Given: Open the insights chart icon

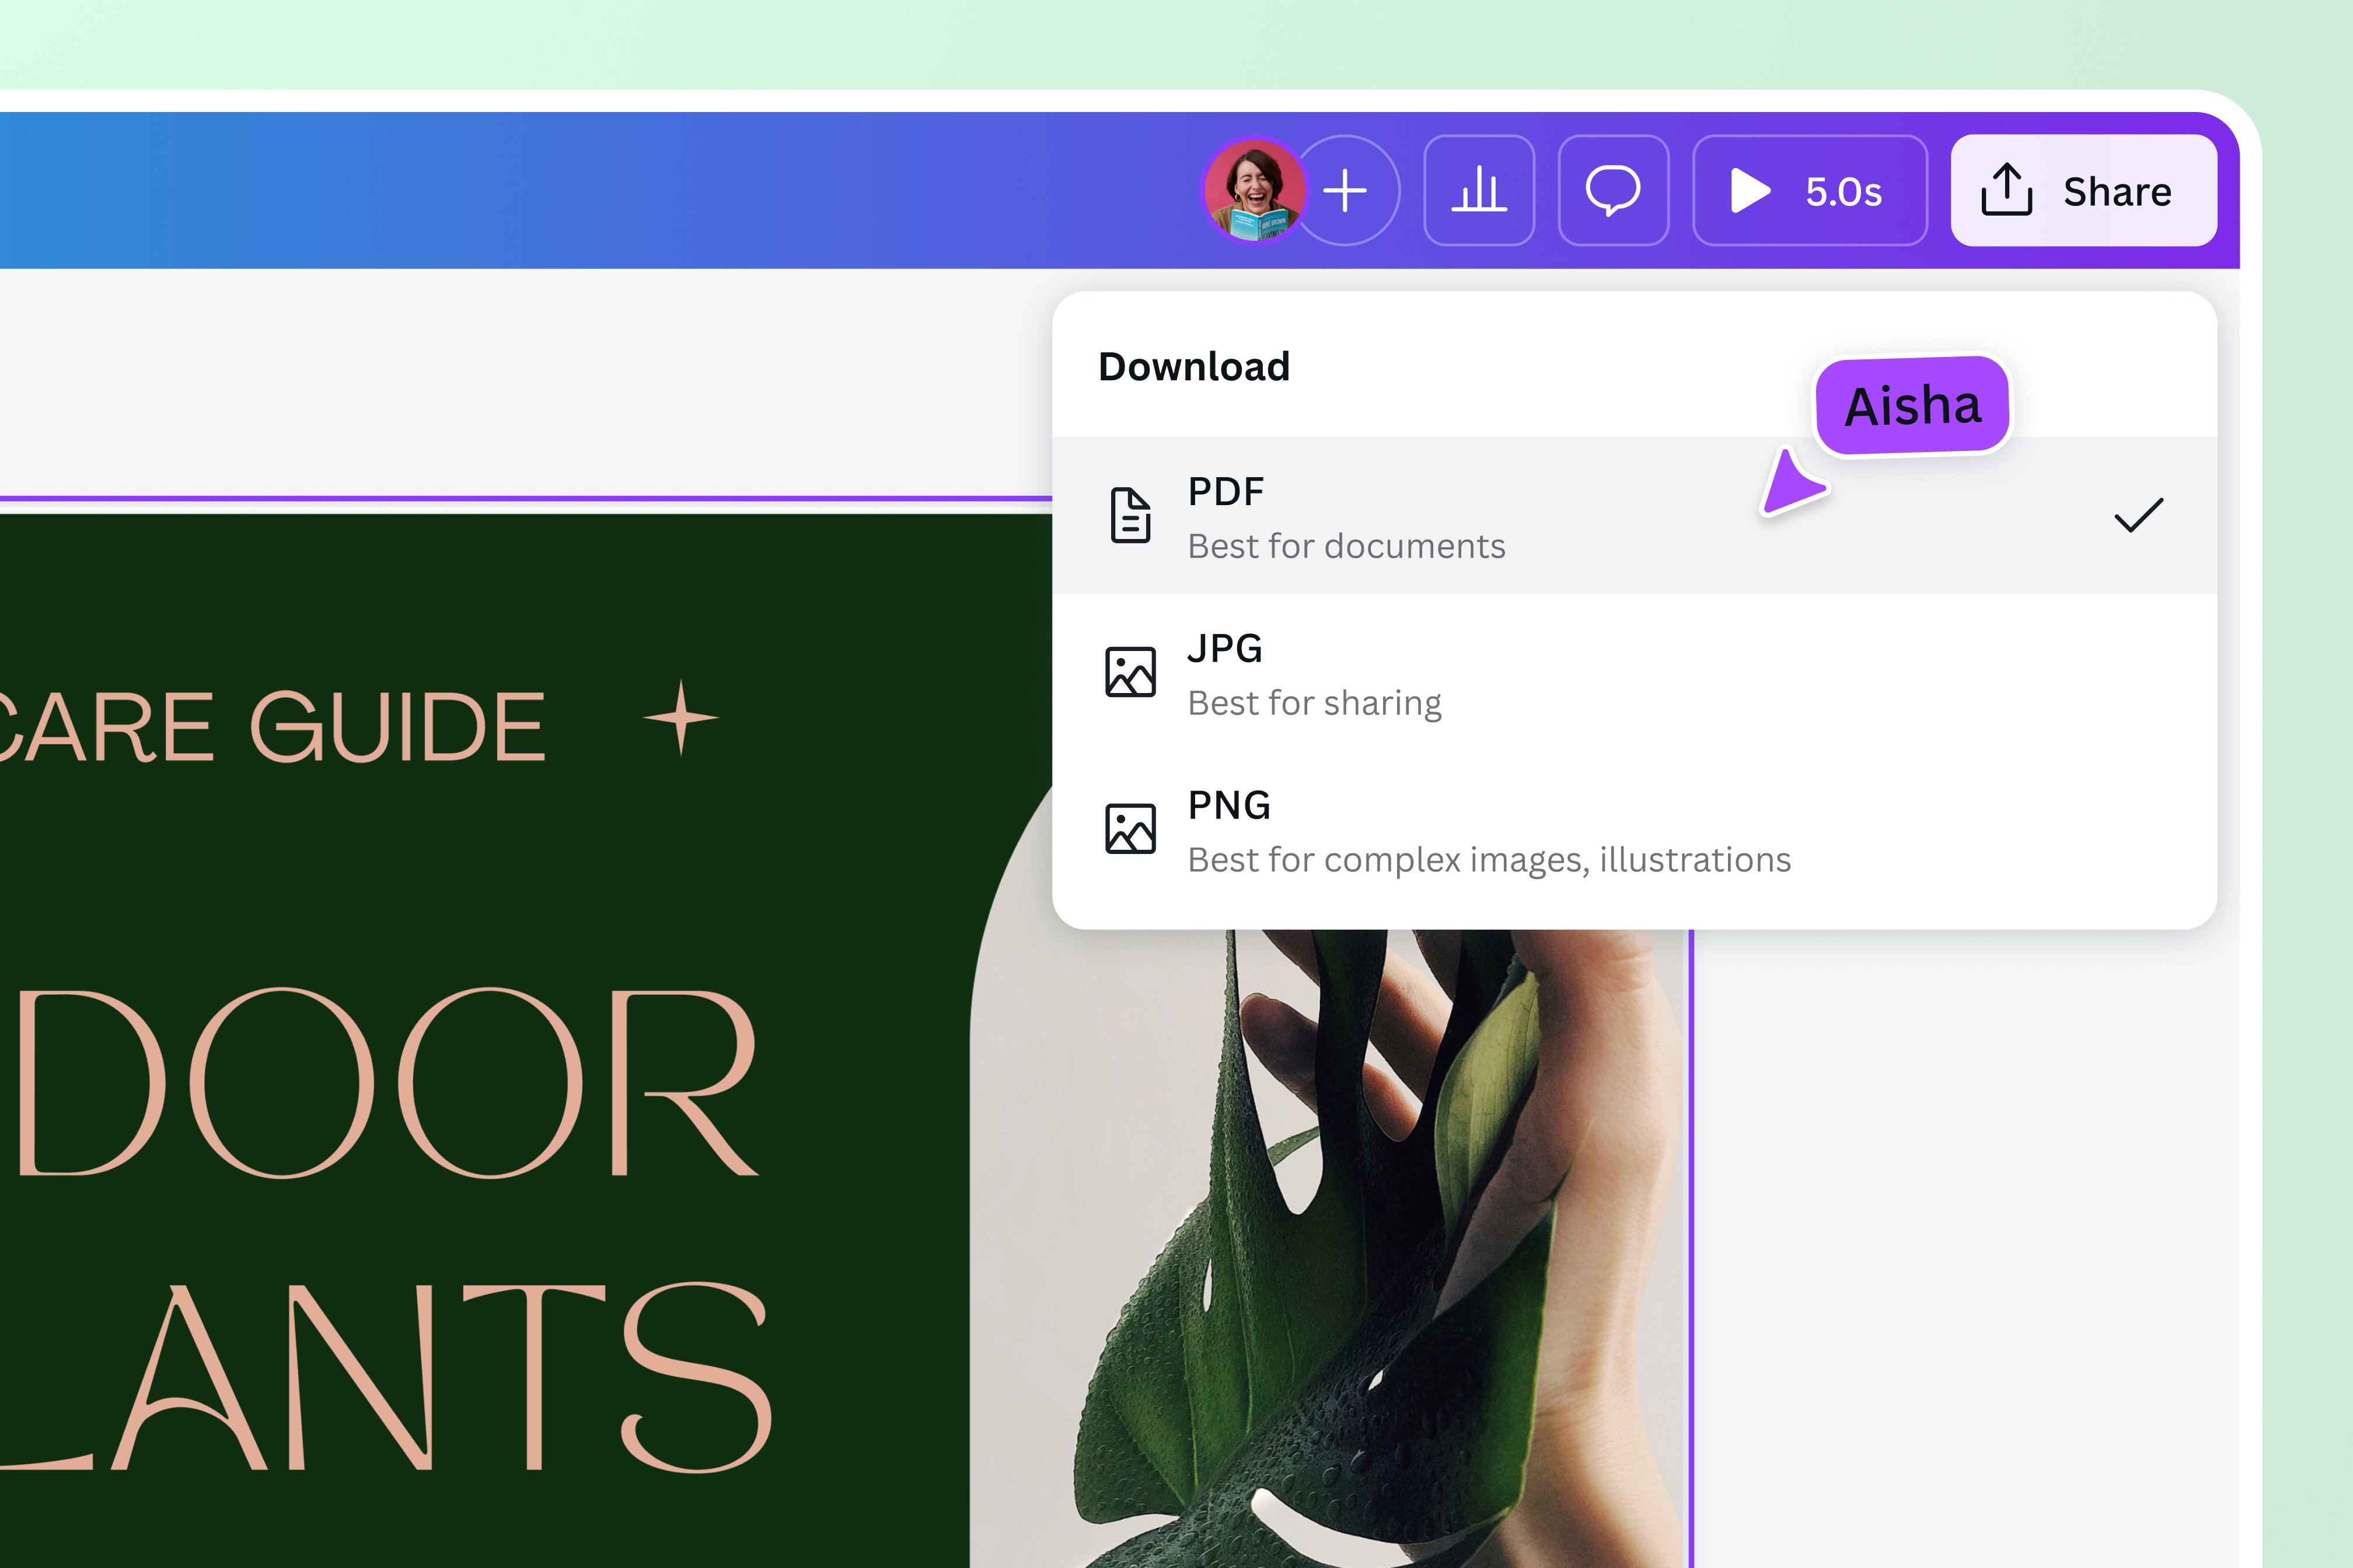Looking at the screenshot, I should 1479,191.
